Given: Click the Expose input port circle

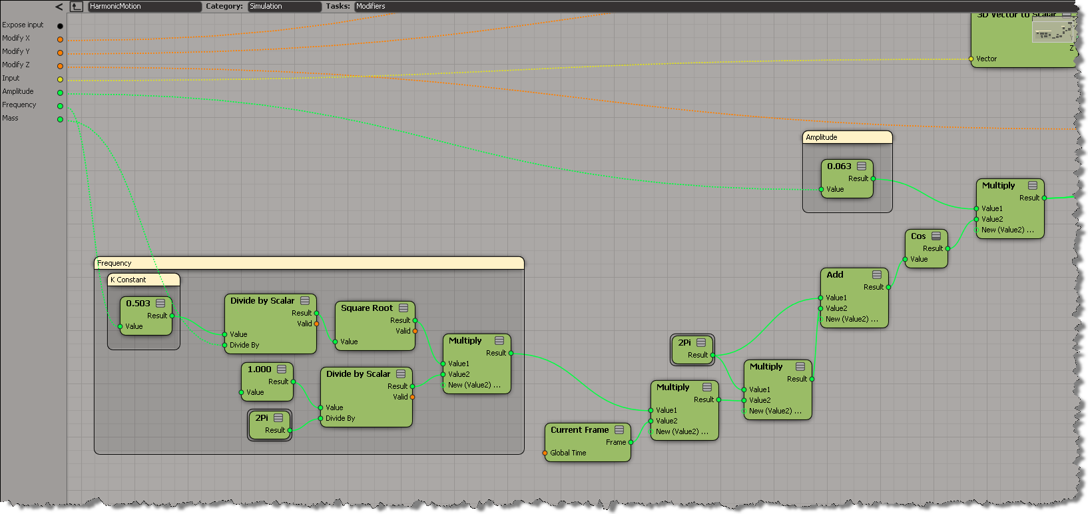Looking at the screenshot, I should pyautogui.click(x=60, y=26).
